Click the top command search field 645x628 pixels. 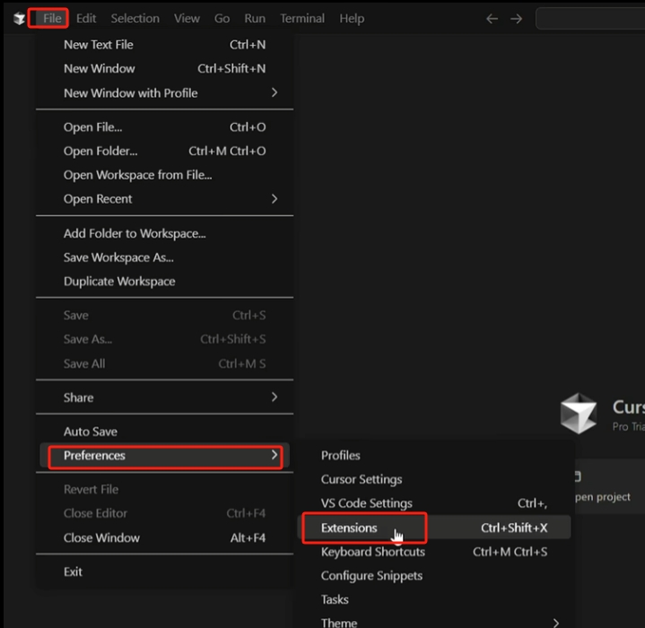click(x=589, y=19)
